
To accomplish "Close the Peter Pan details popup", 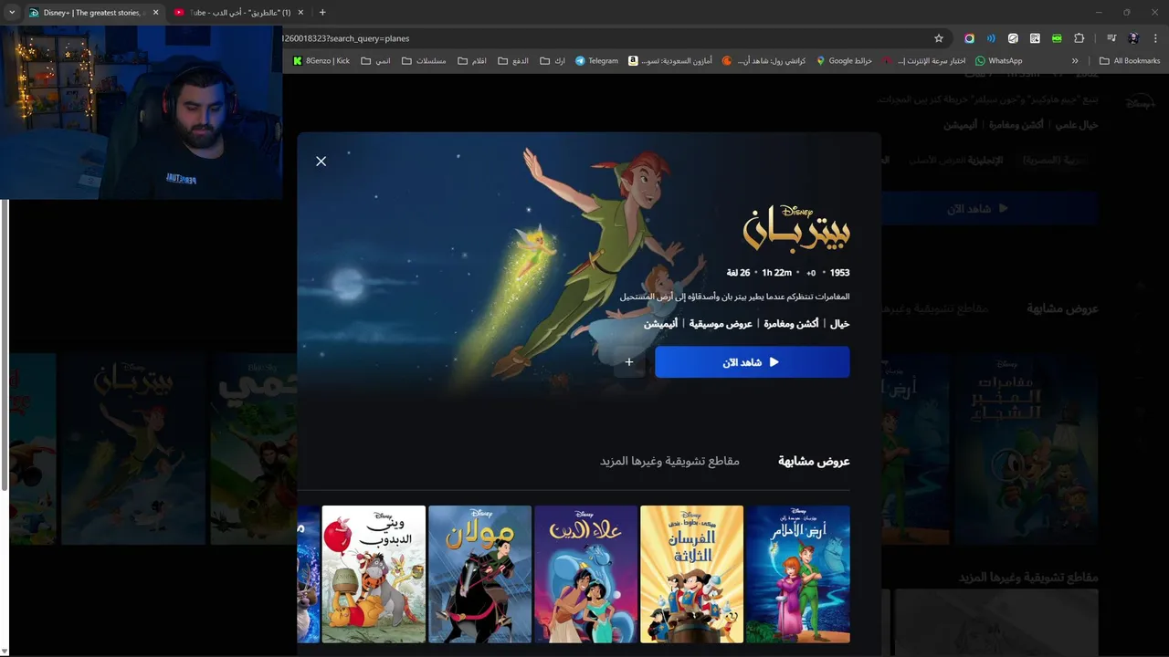I will (x=321, y=162).
